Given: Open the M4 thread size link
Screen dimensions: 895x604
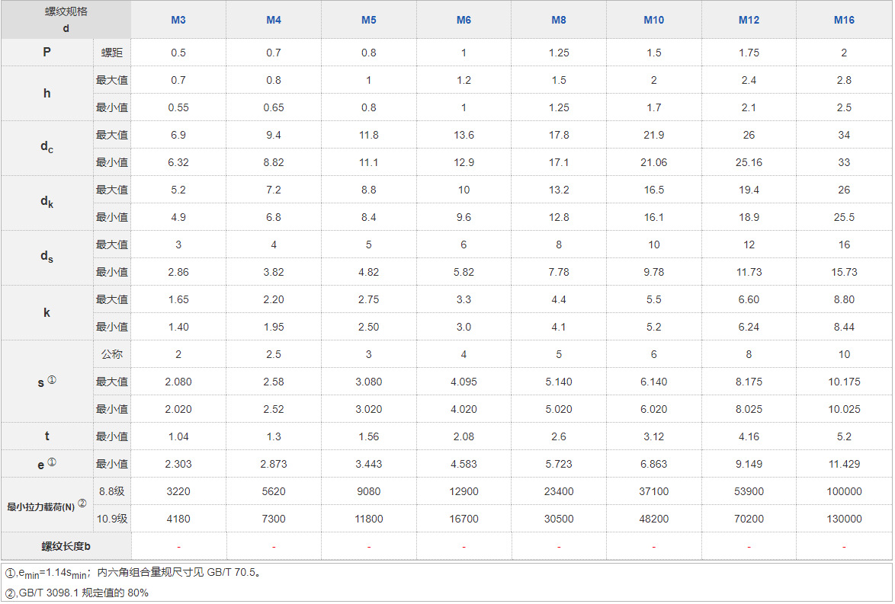Looking at the screenshot, I should (x=274, y=20).
